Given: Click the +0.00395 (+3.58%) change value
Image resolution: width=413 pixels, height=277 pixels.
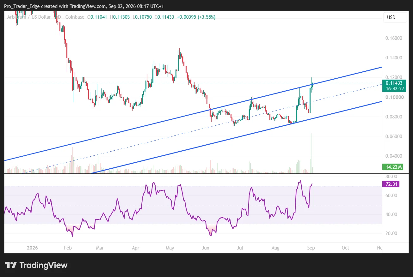Looking at the screenshot, I should 196,17.
